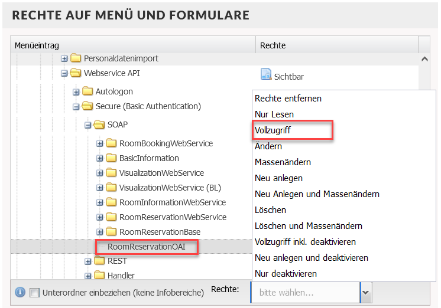Click the Sichtbar rights text
This screenshot has height=308, width=441.
[x=289, y=77]
